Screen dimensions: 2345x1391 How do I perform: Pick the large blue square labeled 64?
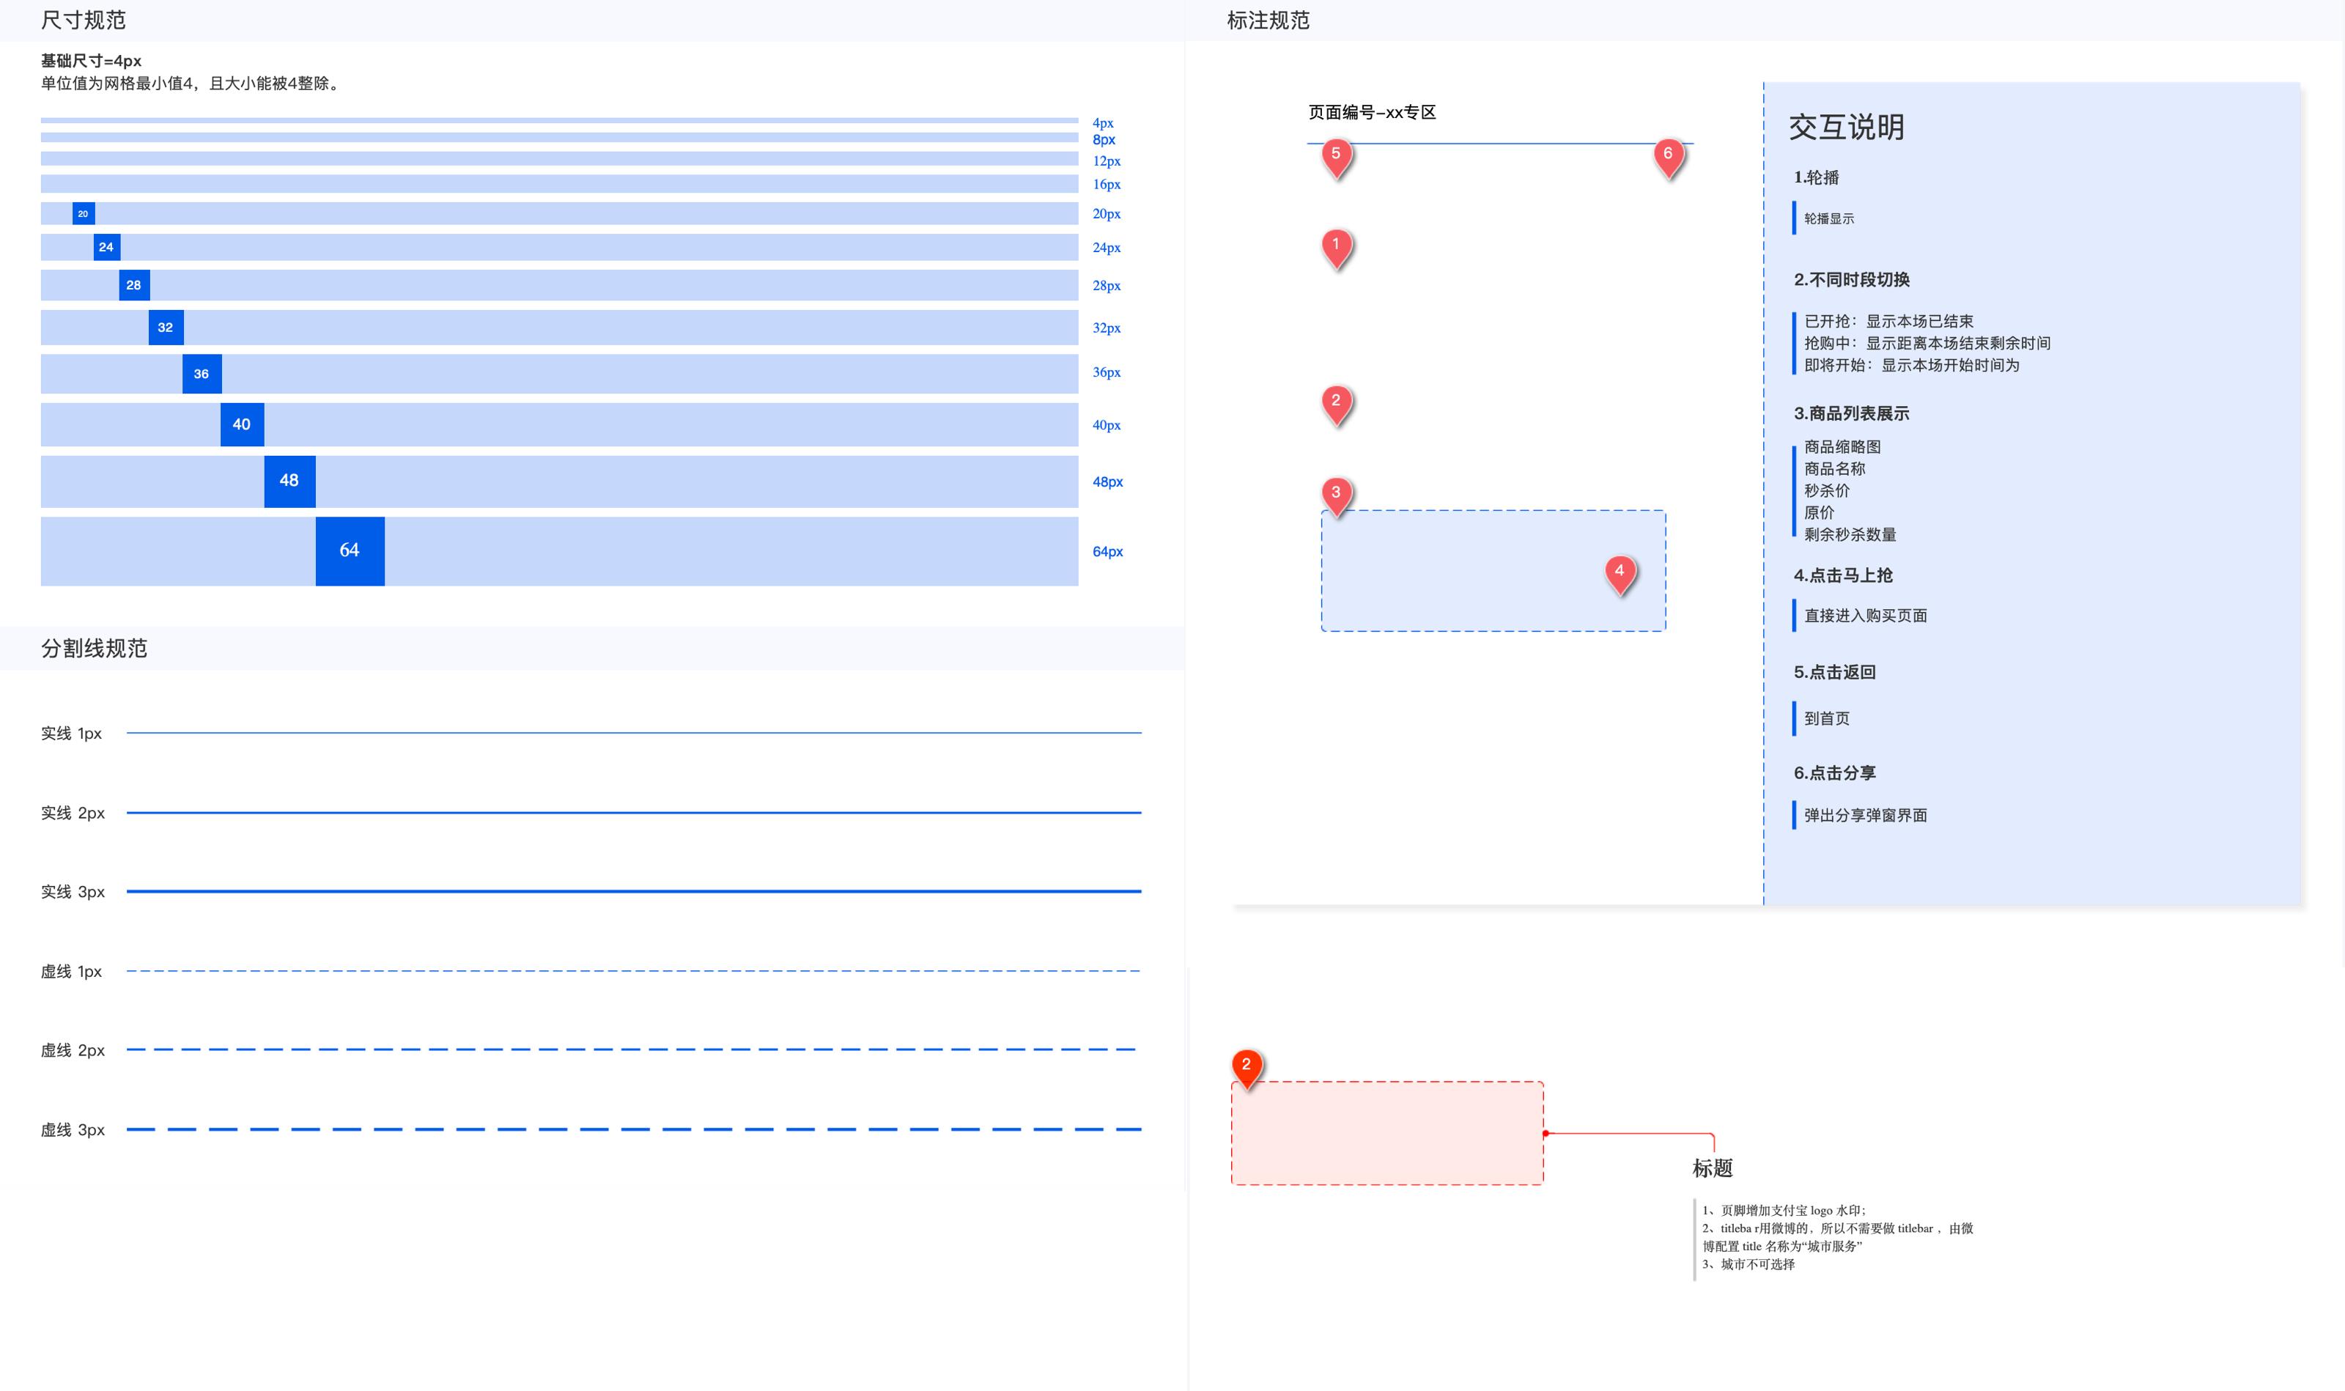(x=350, y=551)
